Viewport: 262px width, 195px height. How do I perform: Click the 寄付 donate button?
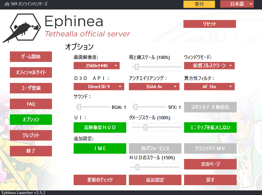tap(199, 4)
